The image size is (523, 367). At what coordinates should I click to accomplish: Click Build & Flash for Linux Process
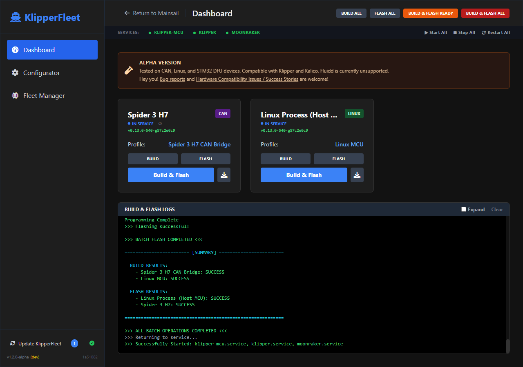pyautogui.click(x=304, y=175)
